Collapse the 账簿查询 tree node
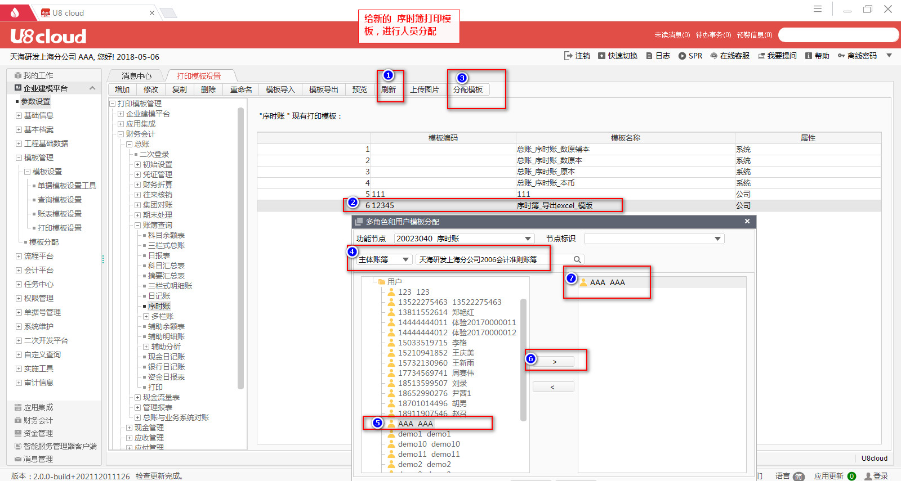901x481 pixels. (x=137, y=225)
